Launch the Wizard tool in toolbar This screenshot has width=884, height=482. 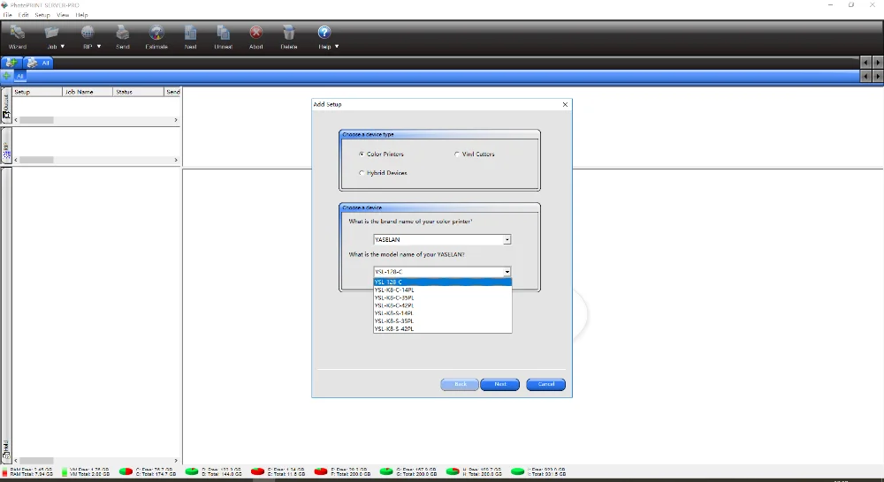18,37
